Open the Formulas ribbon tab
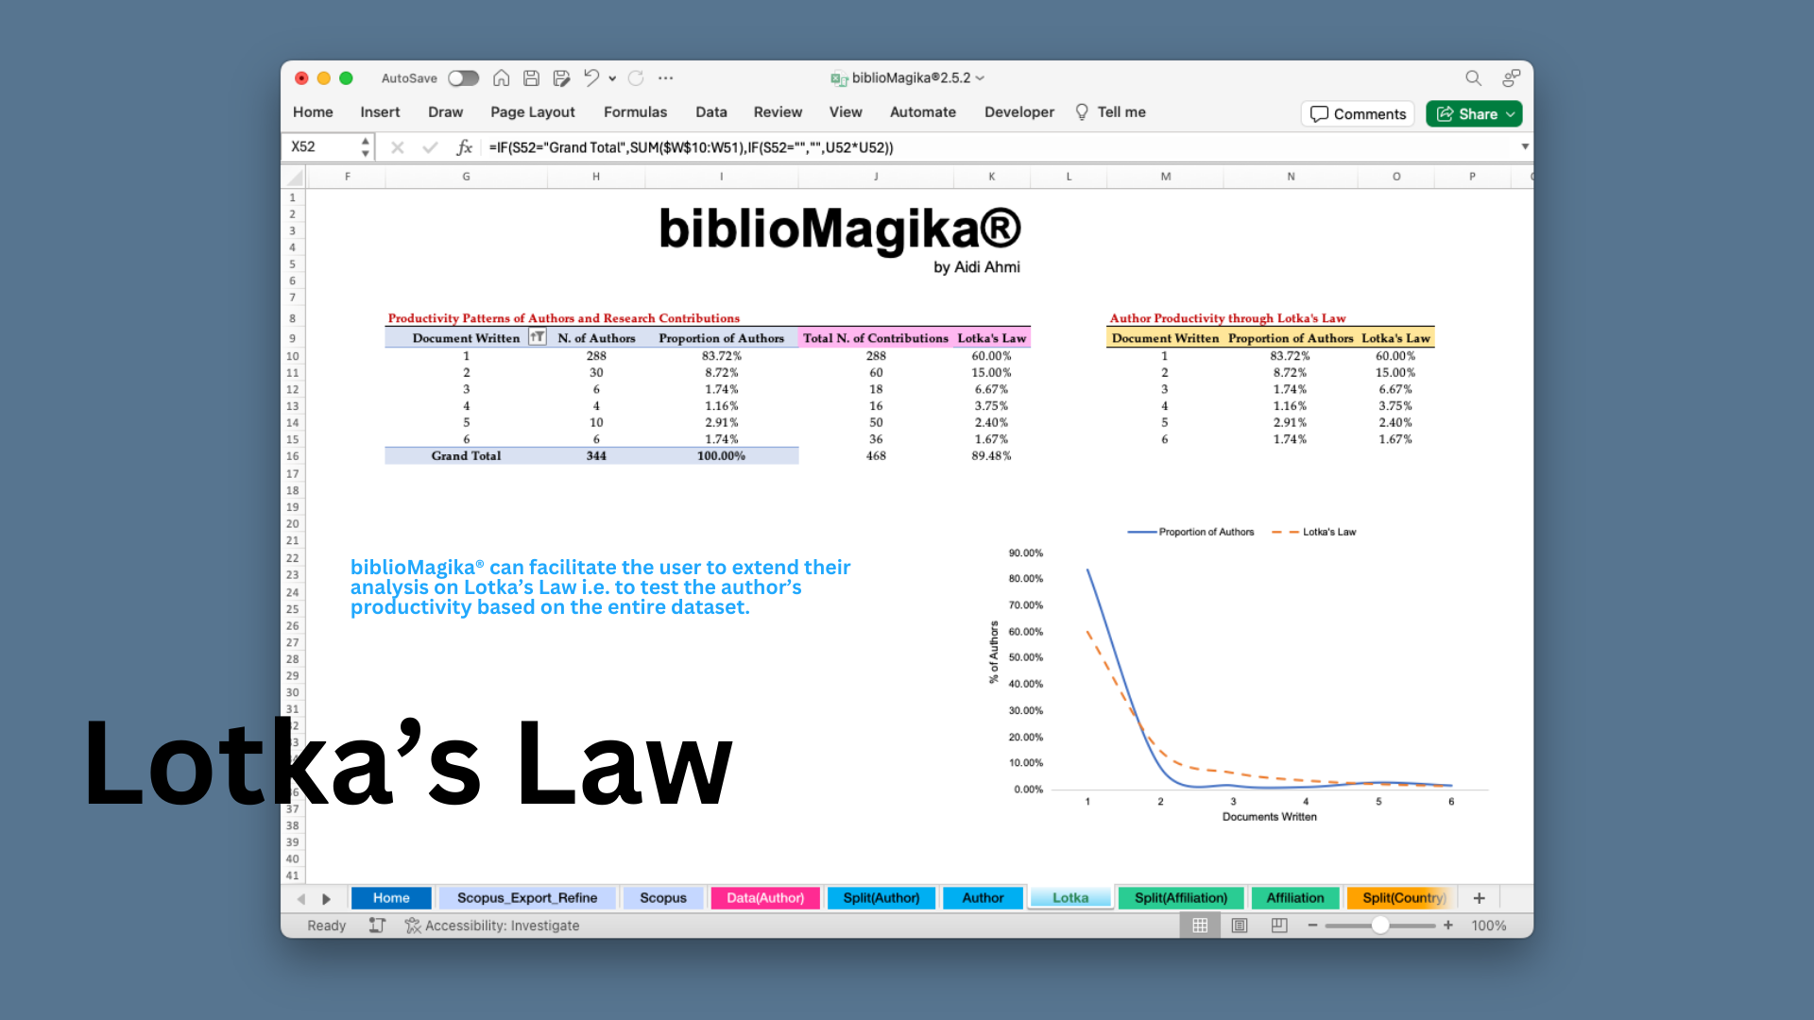 (x=635, y=111)
